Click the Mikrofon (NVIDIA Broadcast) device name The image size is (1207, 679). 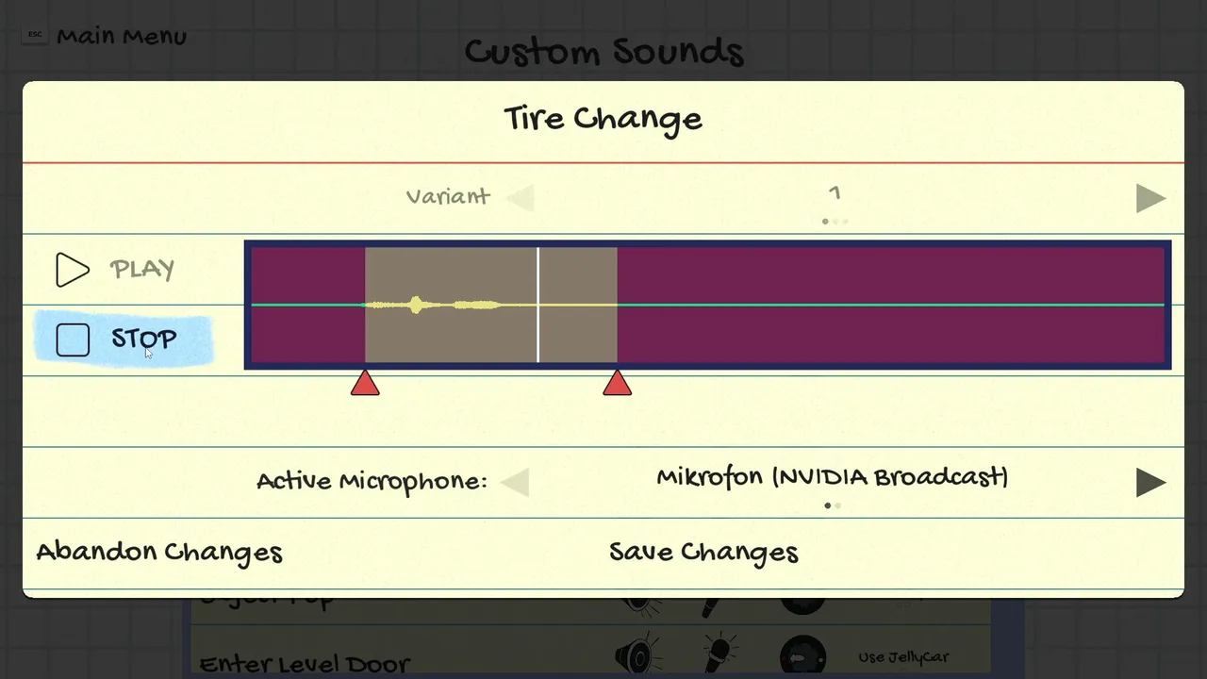(832, 477)
